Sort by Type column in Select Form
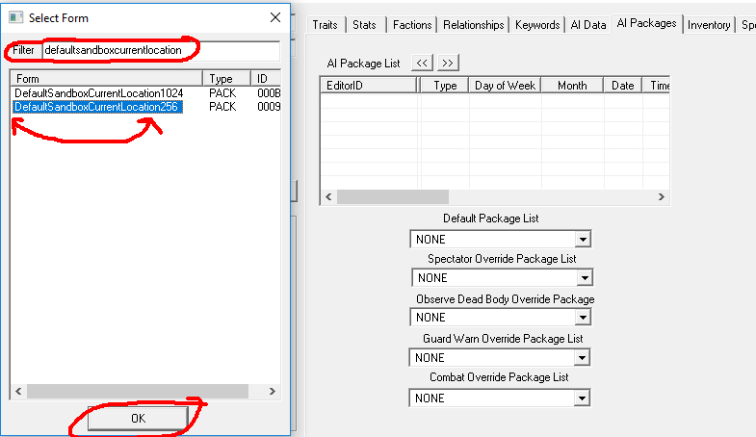The image size is (756, 437). [x=226, y=79]
